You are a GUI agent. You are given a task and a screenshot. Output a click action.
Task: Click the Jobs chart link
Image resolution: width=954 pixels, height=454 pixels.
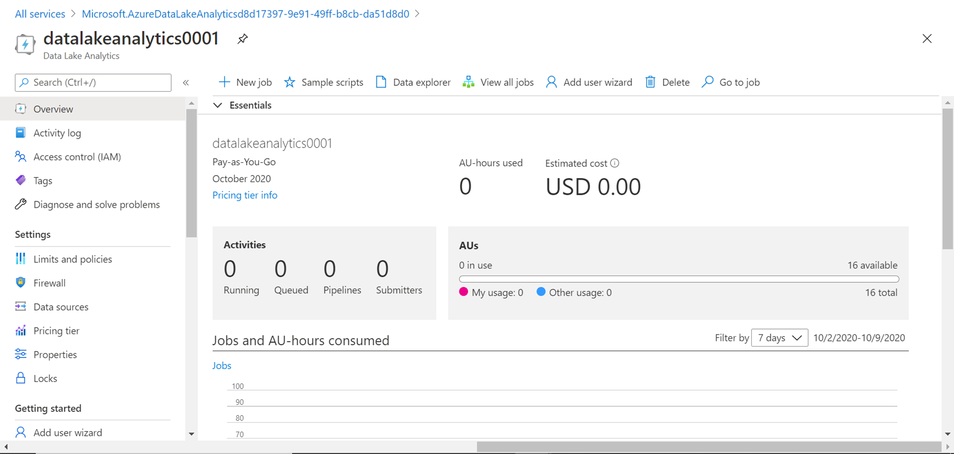222,366
